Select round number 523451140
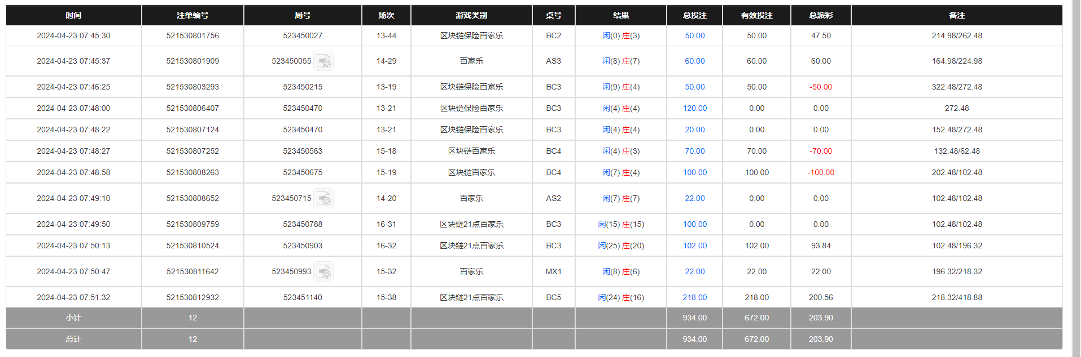This screenshot has height=357, width=1081. click(303, 297)
